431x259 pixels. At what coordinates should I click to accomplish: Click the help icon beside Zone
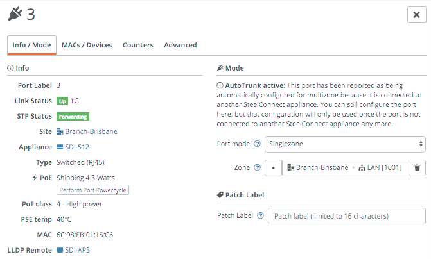tap(257, 168)
